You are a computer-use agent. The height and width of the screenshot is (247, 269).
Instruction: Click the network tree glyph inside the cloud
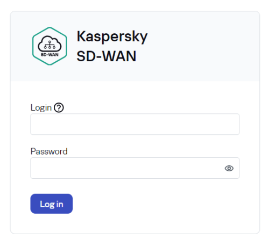pos(49,45)
